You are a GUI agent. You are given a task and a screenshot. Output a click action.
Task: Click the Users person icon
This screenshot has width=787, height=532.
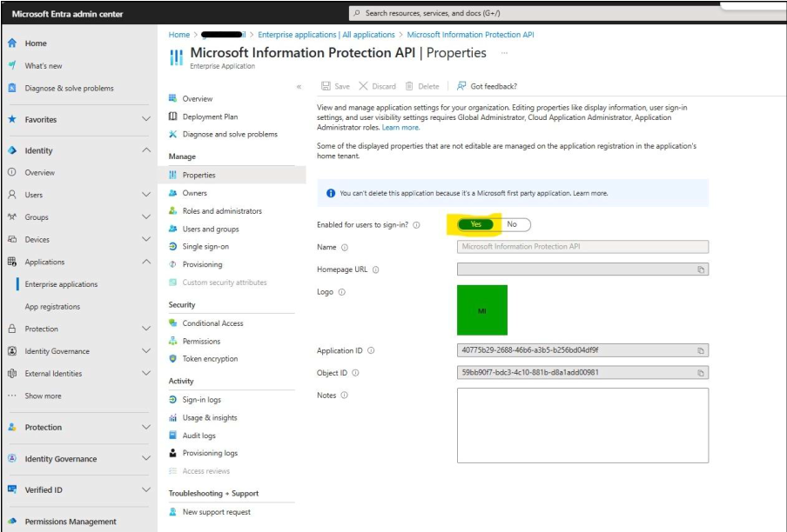pyautogui.click(x=12, y=195)
